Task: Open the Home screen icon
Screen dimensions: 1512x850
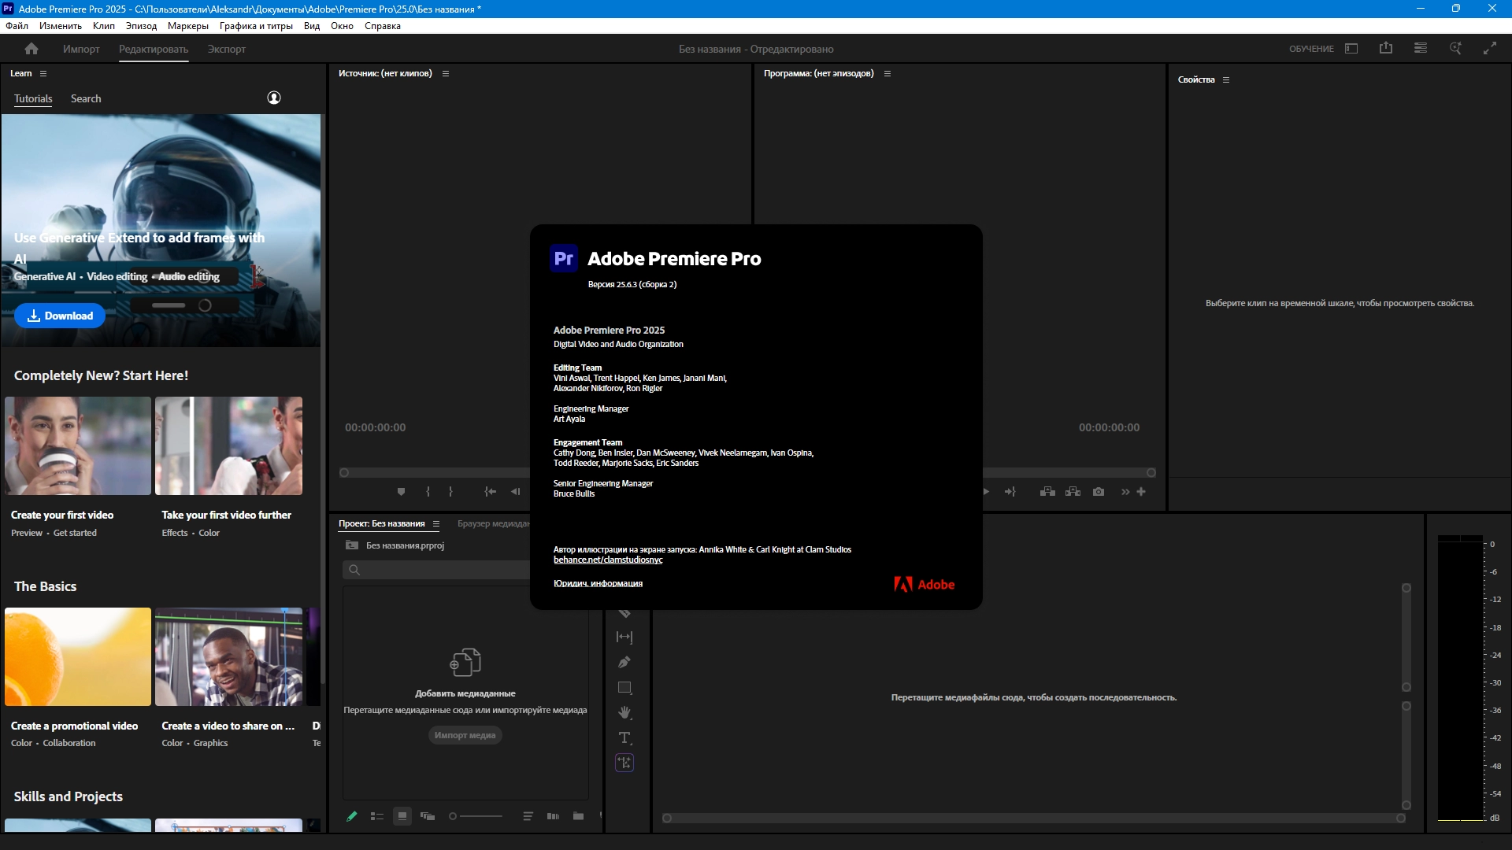Action: (x=31, y=49)
